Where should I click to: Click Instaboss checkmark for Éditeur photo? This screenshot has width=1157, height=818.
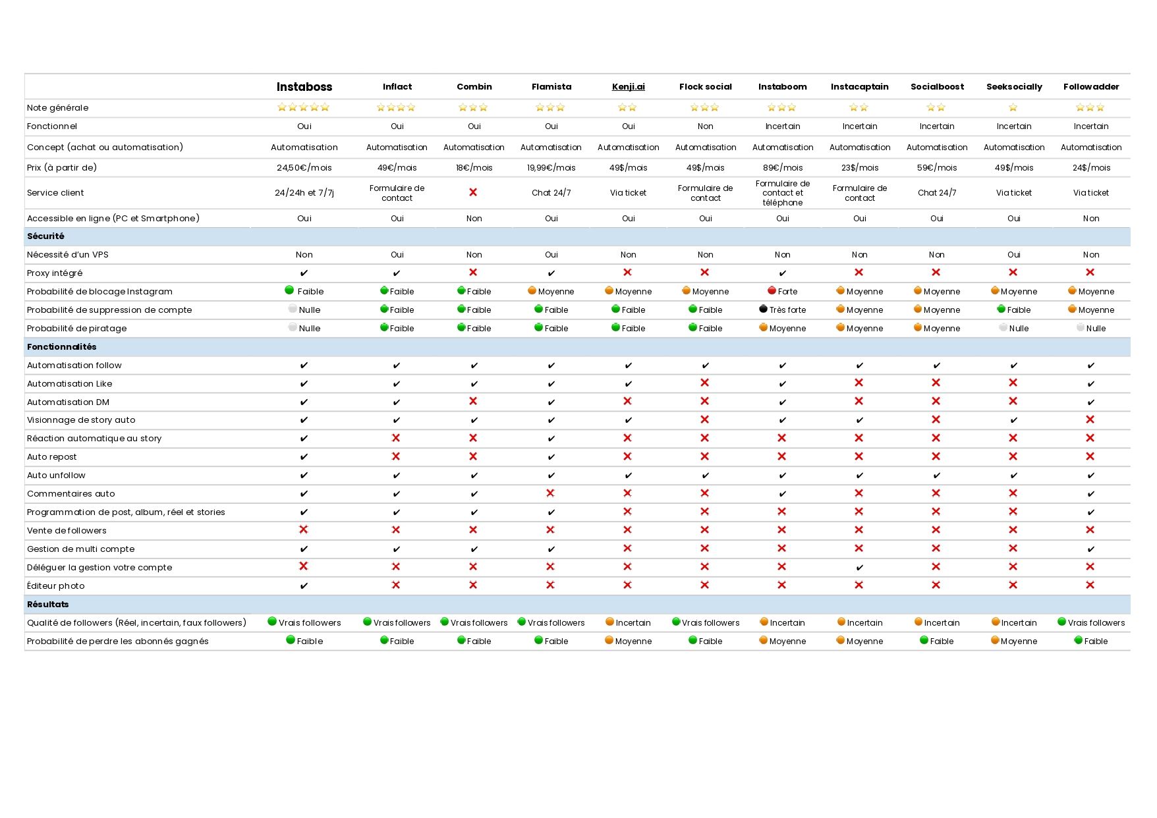pos(304,586)
